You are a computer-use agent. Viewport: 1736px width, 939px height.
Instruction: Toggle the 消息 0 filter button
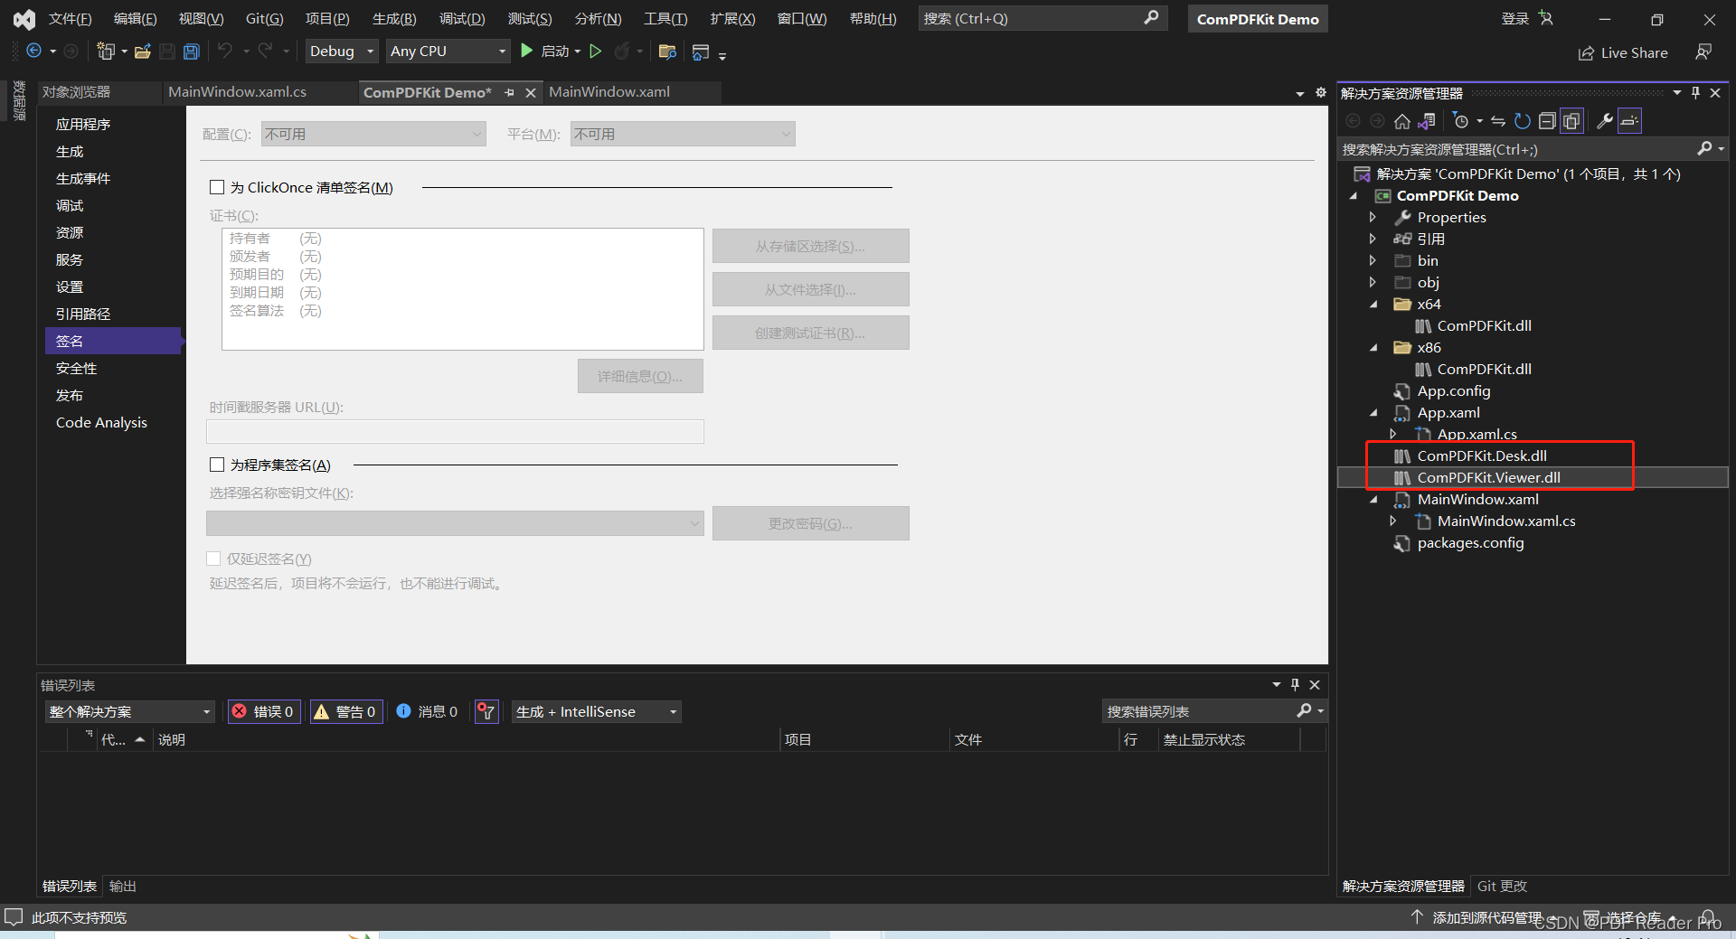(428, 711)
